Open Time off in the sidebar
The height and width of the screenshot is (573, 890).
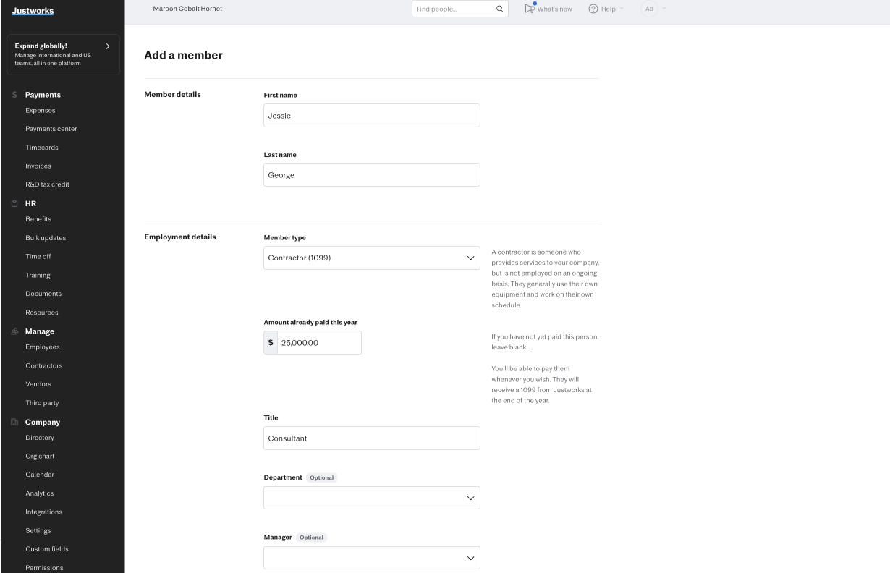coord(38,257)
